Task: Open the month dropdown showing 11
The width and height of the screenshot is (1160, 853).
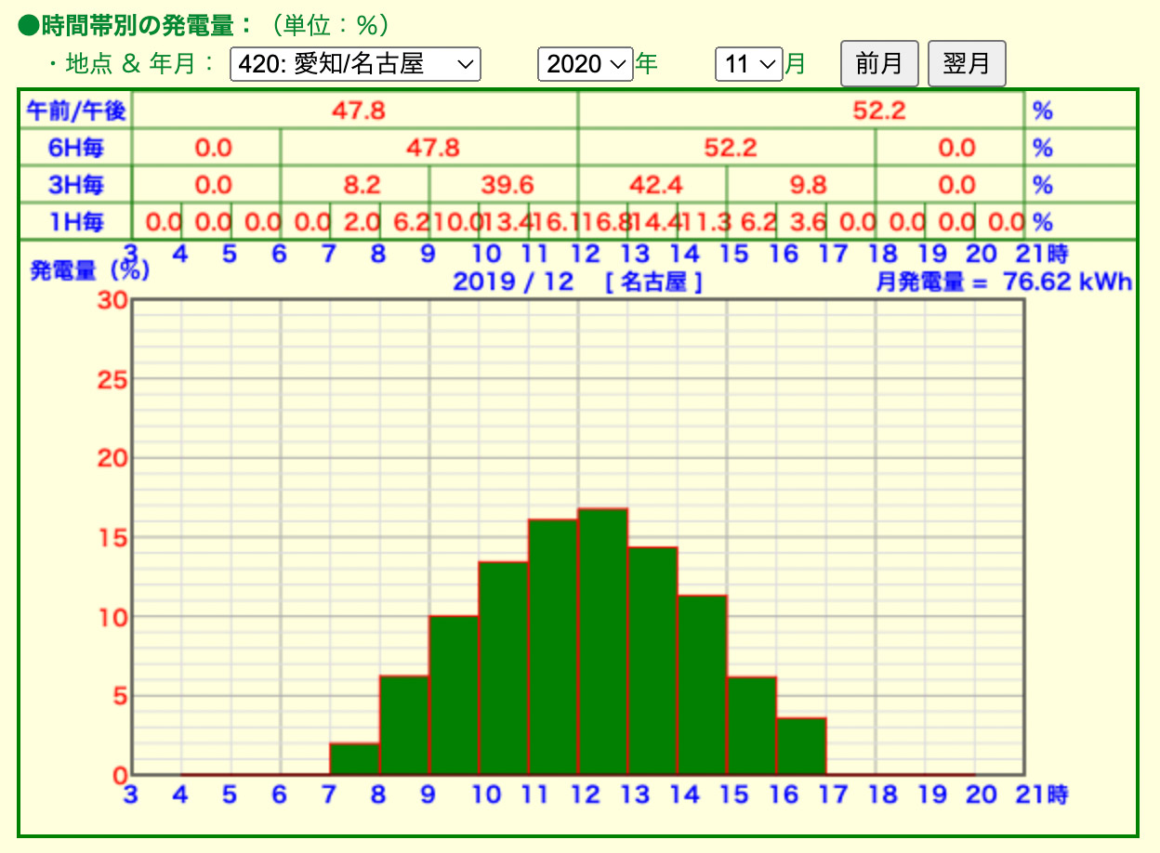Action: click(x=748, y=64)
